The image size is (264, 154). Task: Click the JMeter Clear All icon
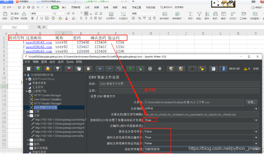coord(181,69)
